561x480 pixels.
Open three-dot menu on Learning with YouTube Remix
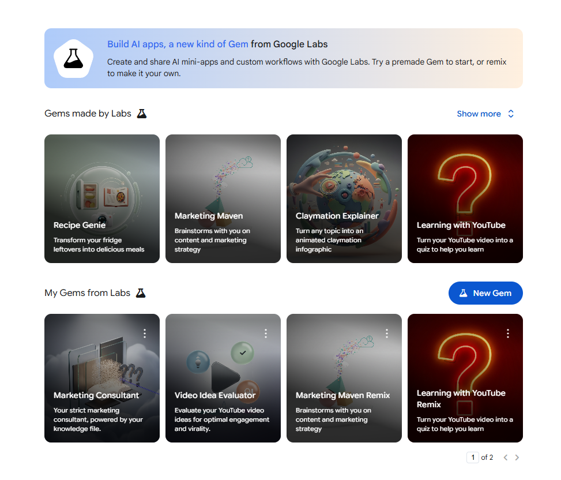point(508,333)
